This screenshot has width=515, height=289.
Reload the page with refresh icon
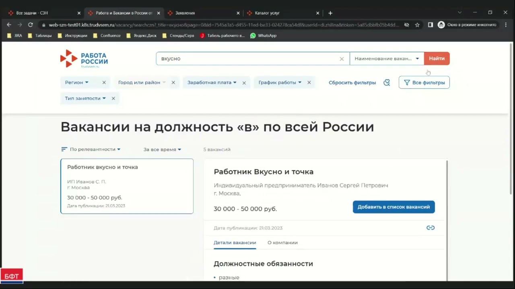(x=31, y=24)
